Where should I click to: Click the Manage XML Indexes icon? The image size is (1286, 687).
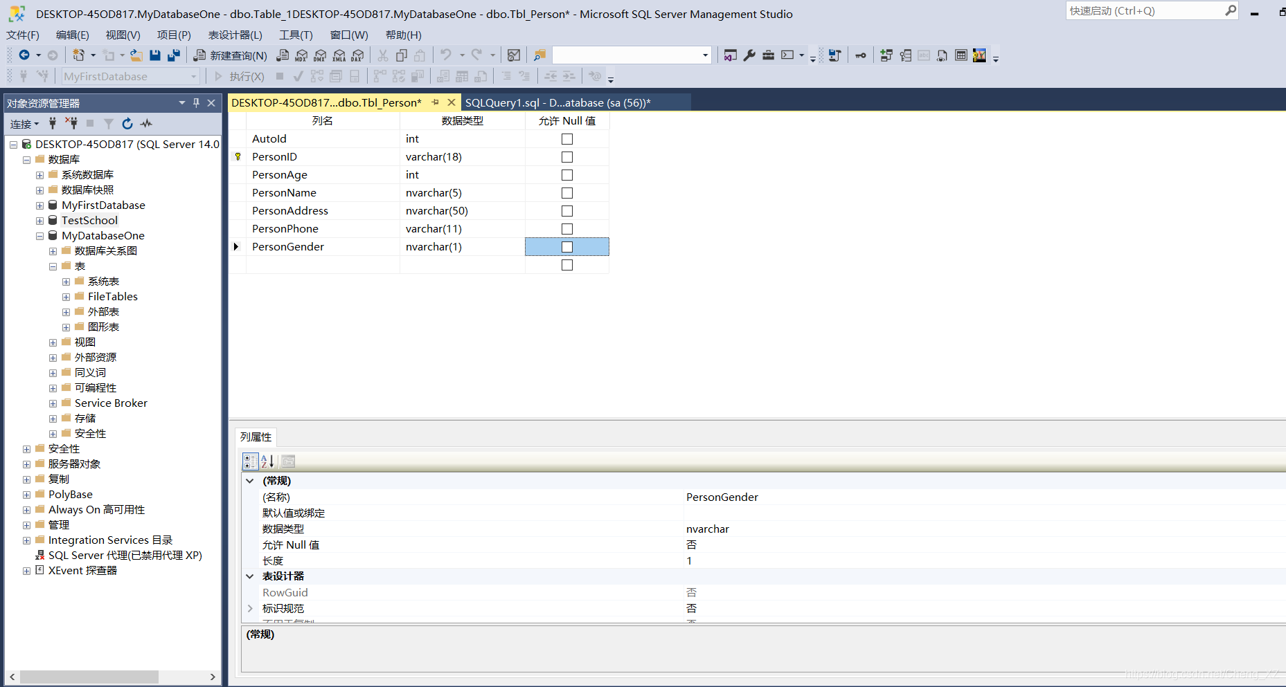click(x=943, y=55)
